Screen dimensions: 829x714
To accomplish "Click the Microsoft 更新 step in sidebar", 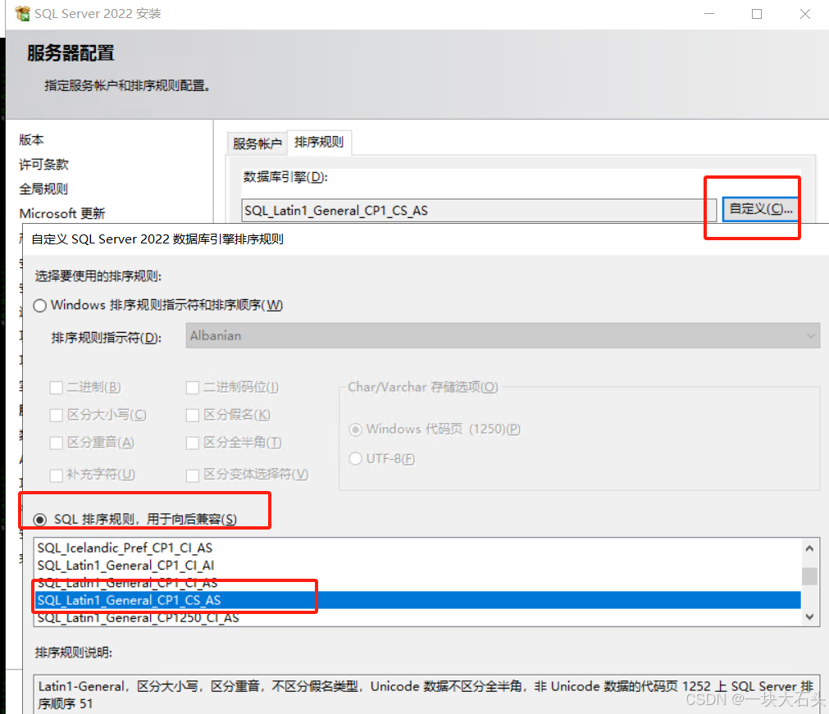I will click(61, 213).
